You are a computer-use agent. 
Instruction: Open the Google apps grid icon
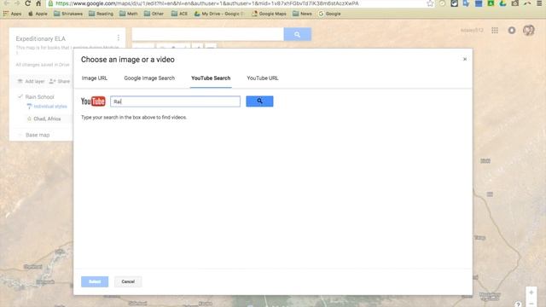coord(495,31)
